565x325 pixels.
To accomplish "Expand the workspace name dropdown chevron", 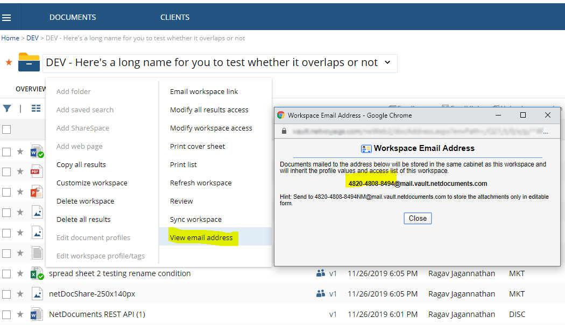I will point(387,63).
